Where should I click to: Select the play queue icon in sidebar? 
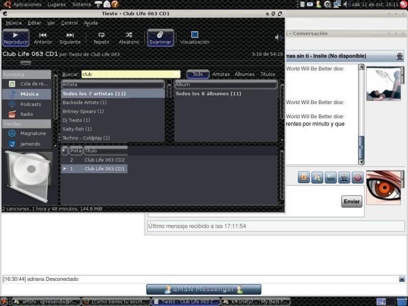(x=12, y=84)
